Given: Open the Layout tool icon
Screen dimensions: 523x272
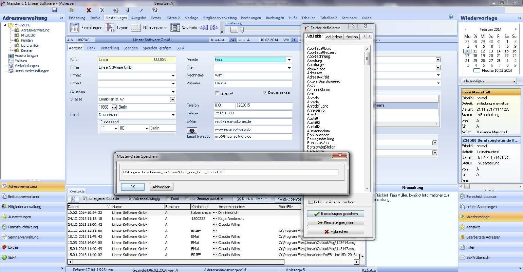Looking at the screenshot, I should tap(110, 28).
